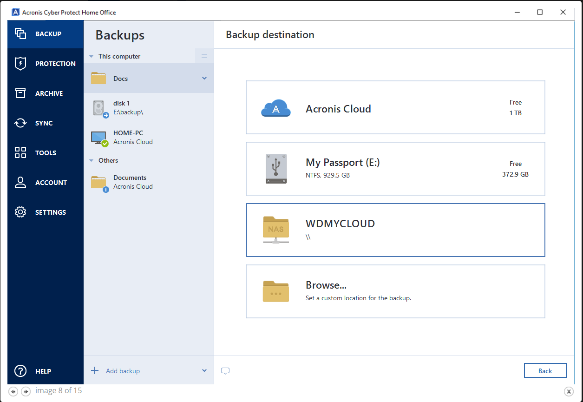The width and height of the screenshot is (583, 402).
Task: Click the Sync arrows icon
Action: 20,123
